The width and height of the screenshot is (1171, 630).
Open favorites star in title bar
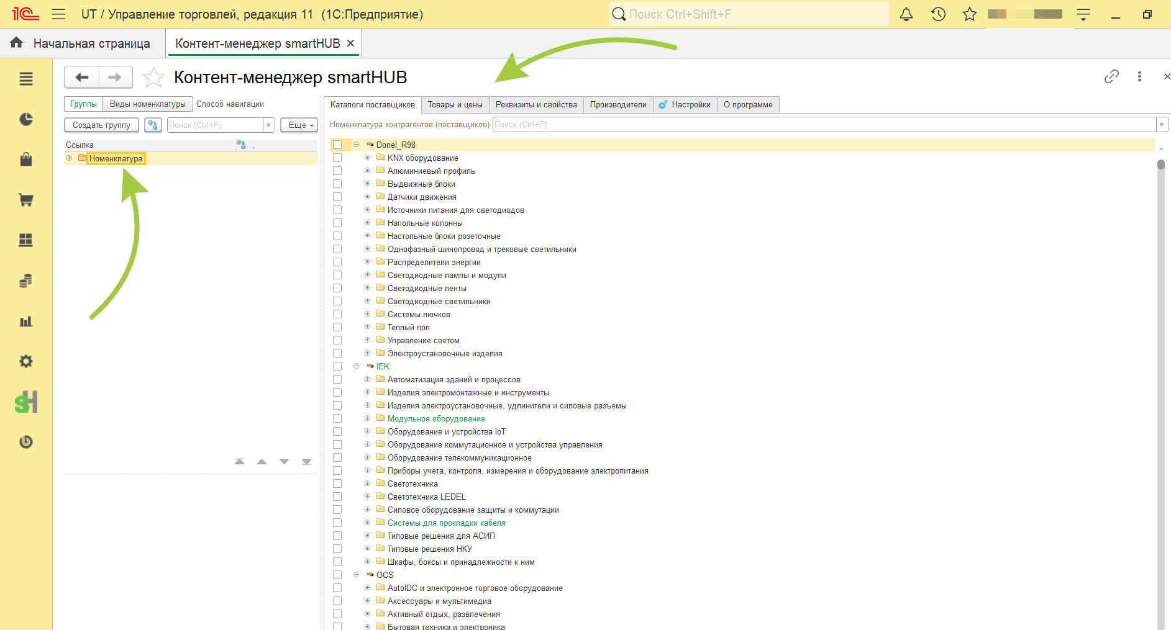pyautogui.click(x=970, y=14)
